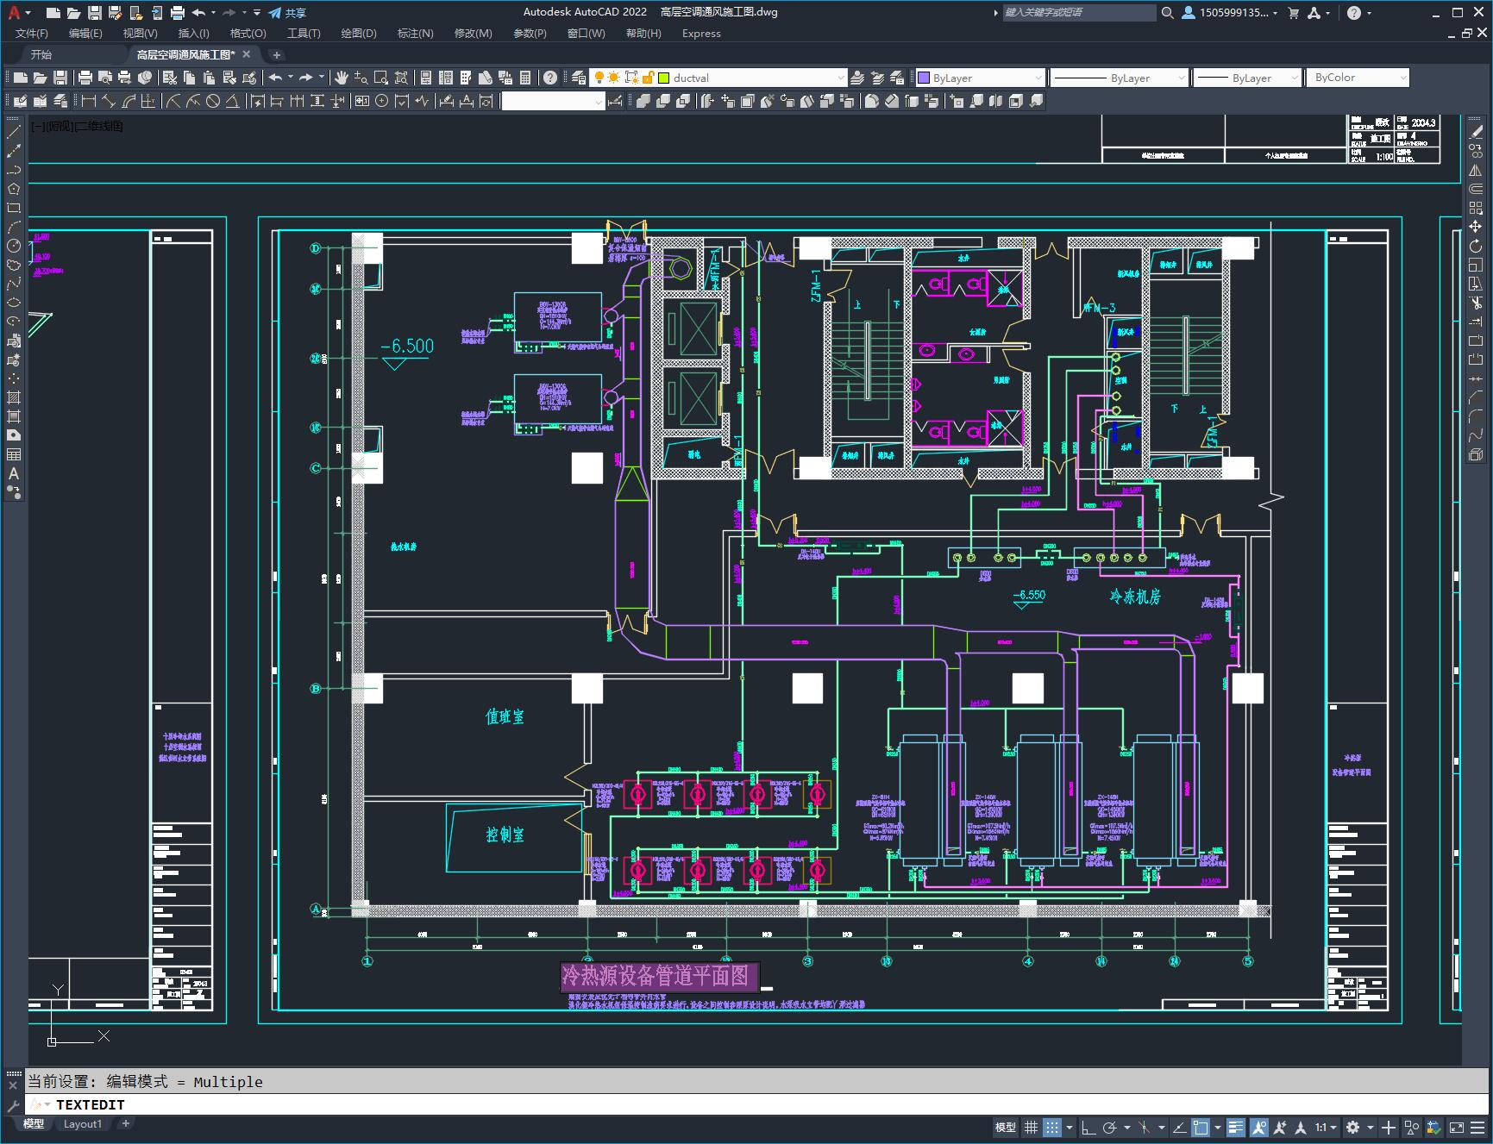Click the 共享 share button

point(287,13)
